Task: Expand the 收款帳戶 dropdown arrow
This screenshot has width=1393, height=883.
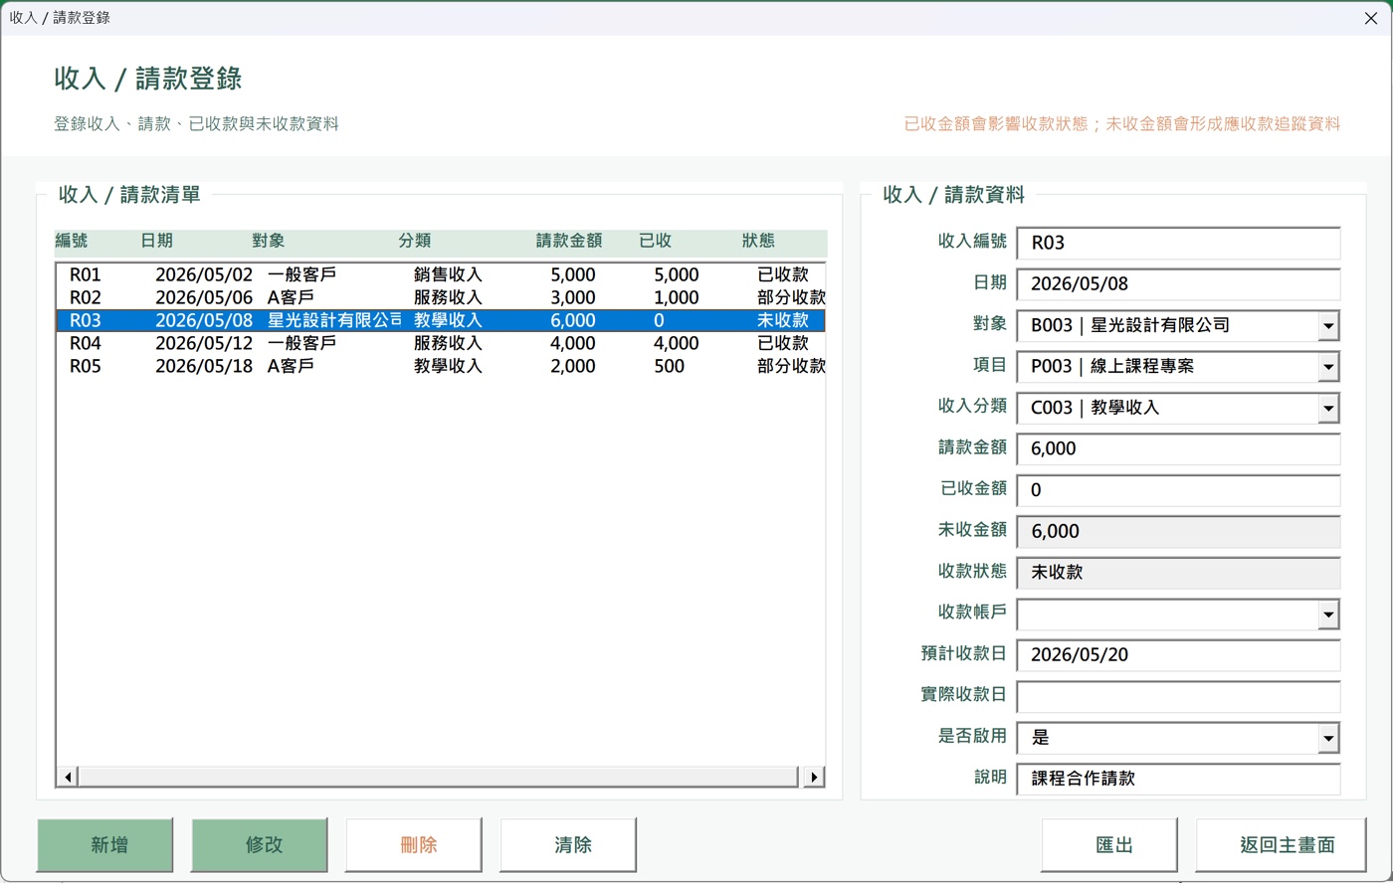Action: (1327, 615)
